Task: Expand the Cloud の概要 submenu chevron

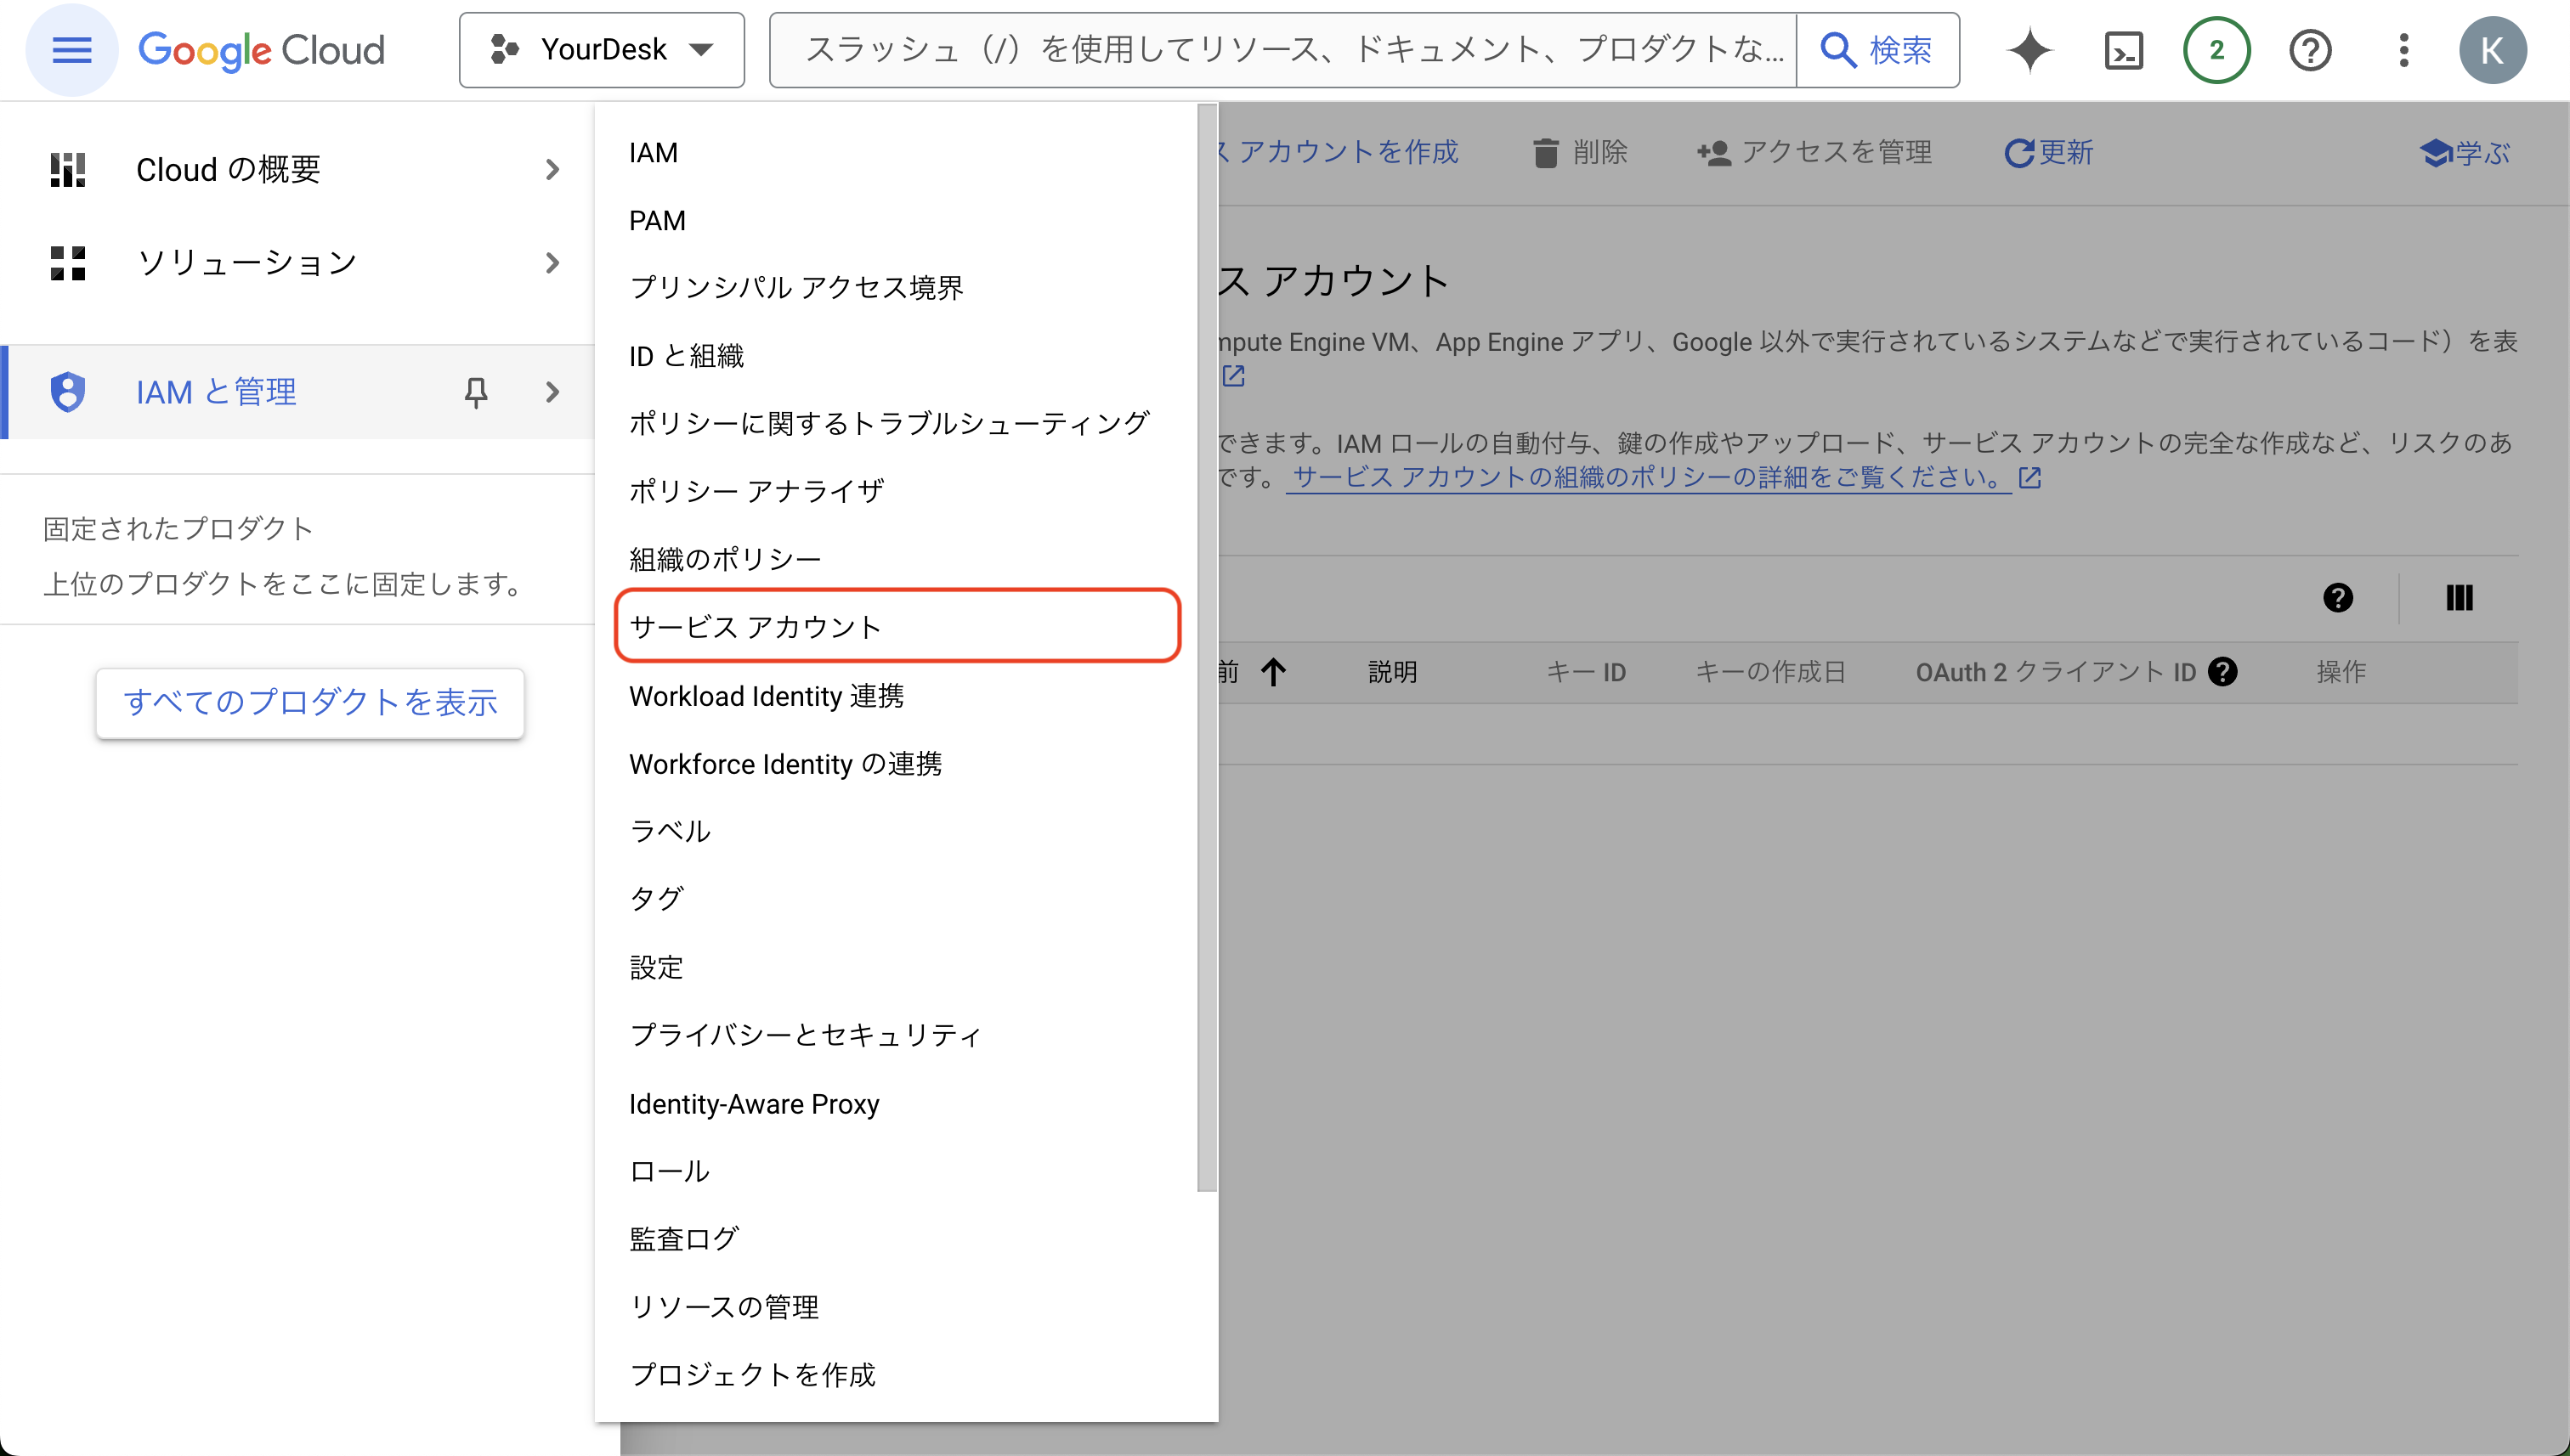Action: [552, 169]
